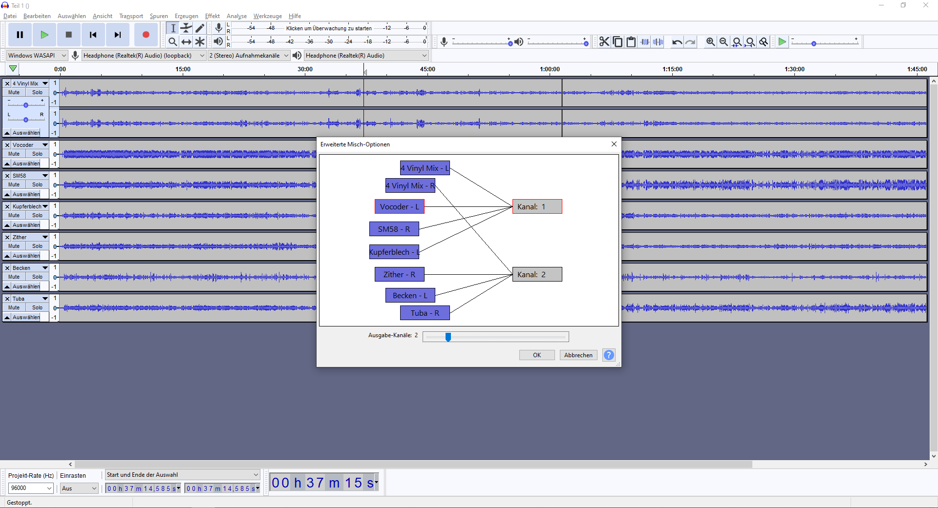Viewport: 938px width, 508px height.
Task: Click the Record button
Action: [146, 35]
